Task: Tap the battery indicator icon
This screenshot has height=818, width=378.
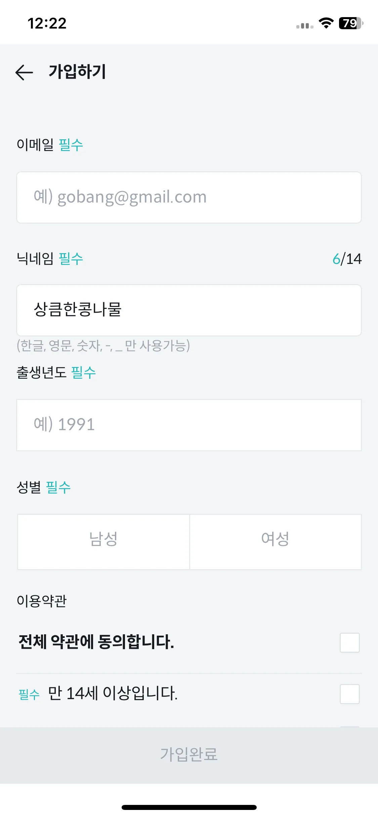Action: (x=351, y=23)
